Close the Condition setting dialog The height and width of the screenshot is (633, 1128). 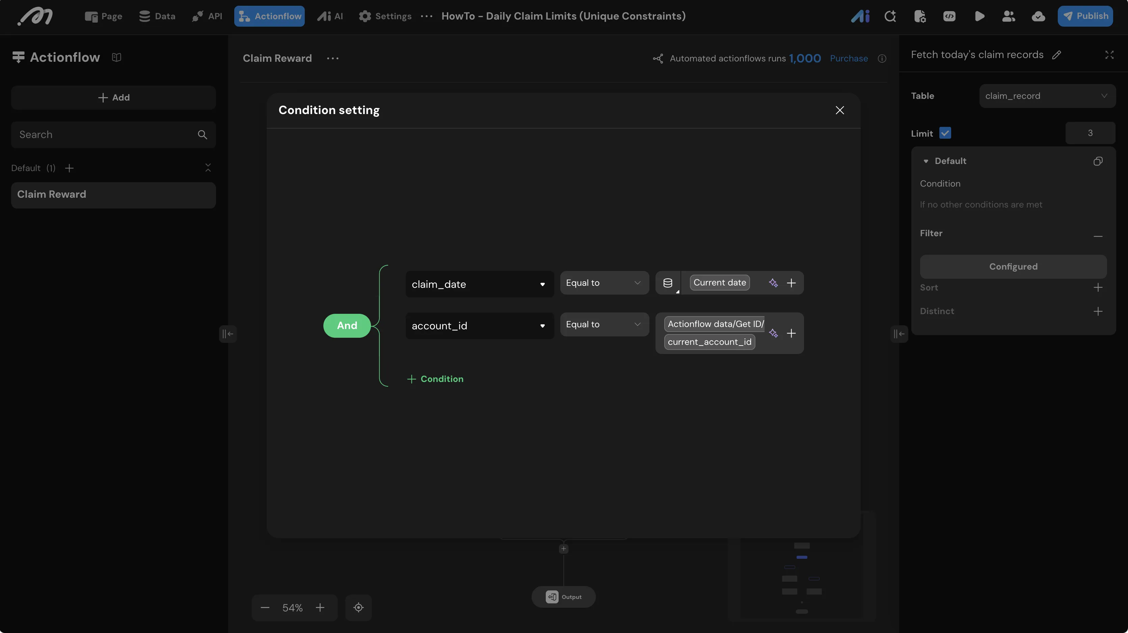pos(839,110)
